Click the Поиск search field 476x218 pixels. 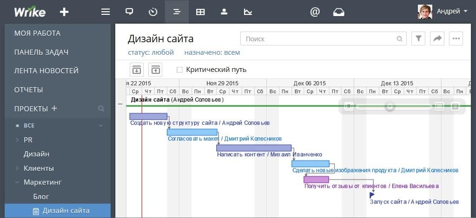(324, 39)
